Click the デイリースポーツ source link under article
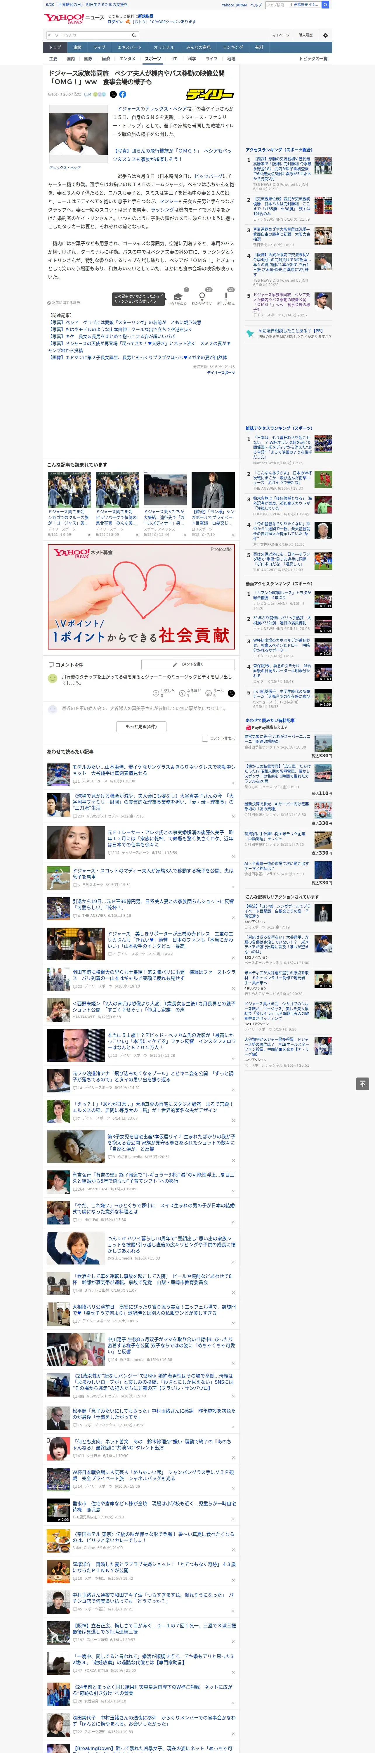 pos(221,373)
